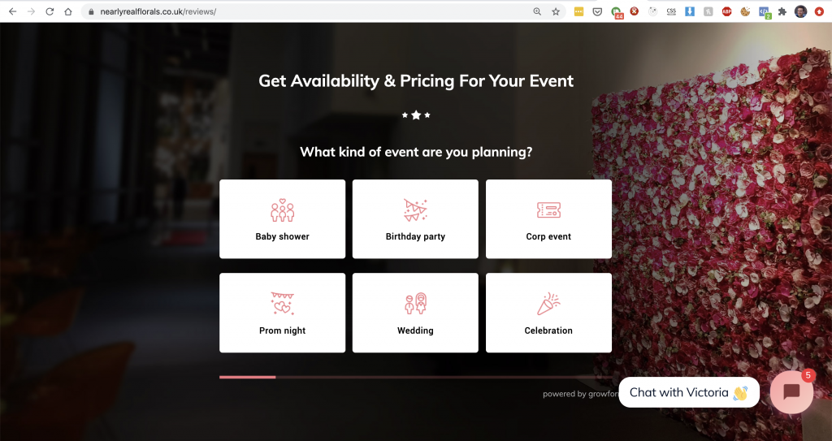Screen dimensions: 832x441
Task: Click the Wedding couple icon
Action: [415, 304]
